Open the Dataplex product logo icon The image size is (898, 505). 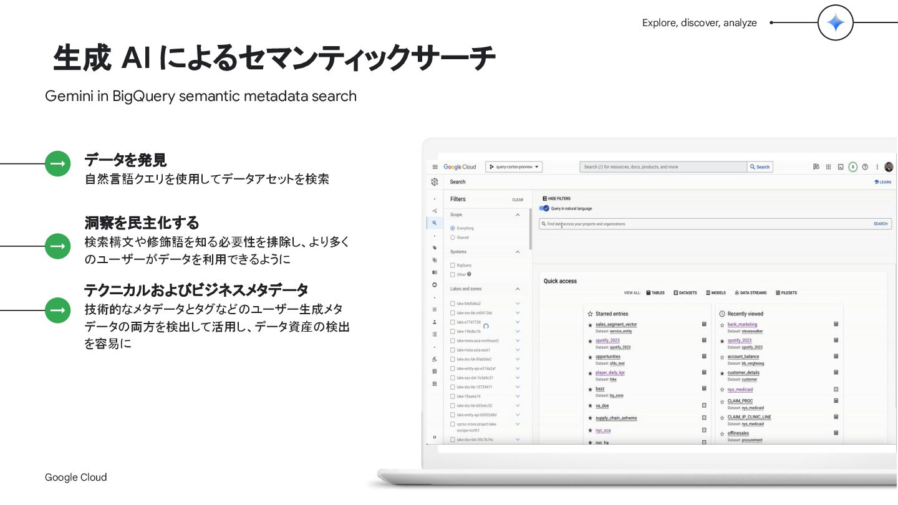(435, 182)
